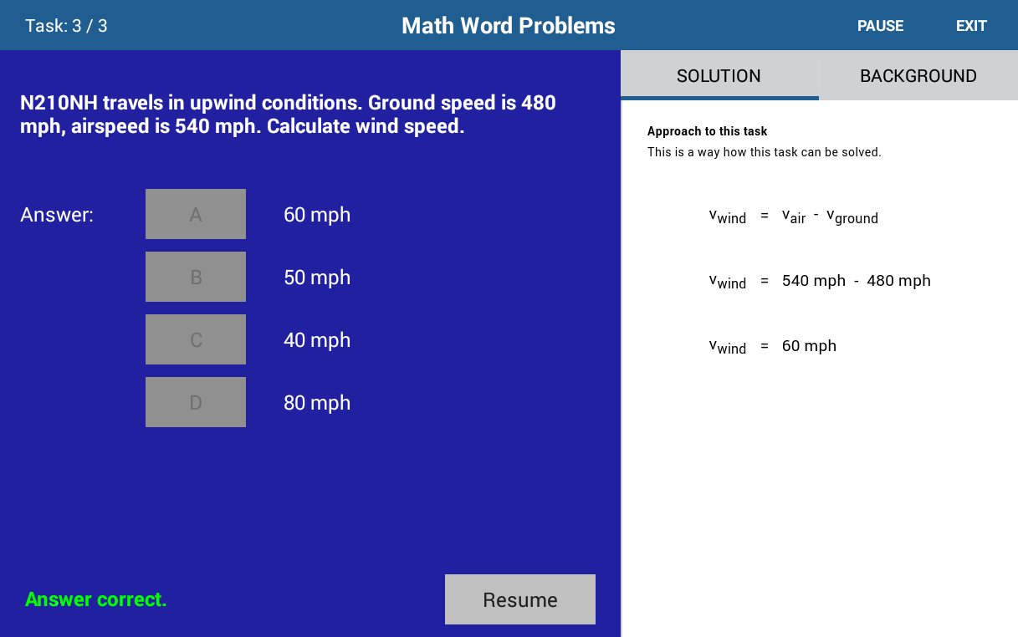
Task: Click the N210NH word problem text
Action: tap(289, 115)
